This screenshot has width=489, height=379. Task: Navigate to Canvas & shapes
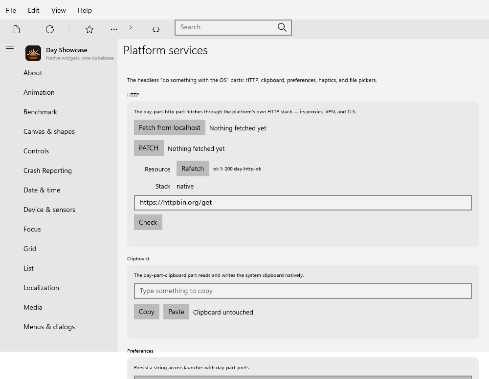click(49, 132)
